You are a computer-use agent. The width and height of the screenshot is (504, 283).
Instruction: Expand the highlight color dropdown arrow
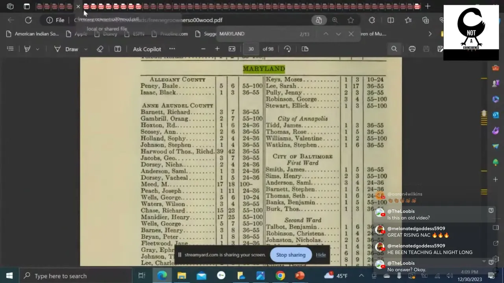coord(37,49)
